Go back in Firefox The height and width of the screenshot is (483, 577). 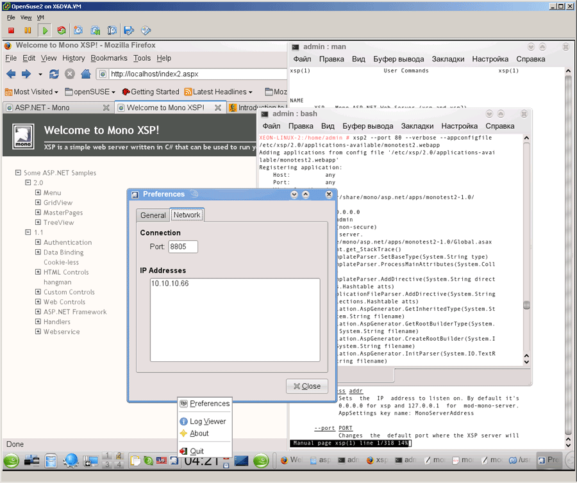(x=11, y=74)
